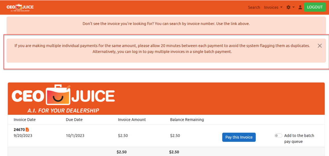Open the caret next to the gear icon

293,7
